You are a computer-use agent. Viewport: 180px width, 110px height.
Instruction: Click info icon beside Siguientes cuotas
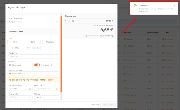(113, 36)
